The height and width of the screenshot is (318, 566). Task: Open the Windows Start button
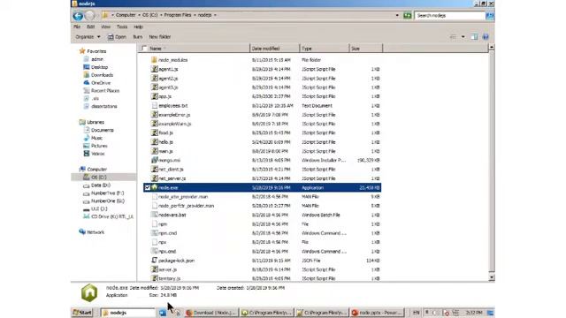[82, 313]
